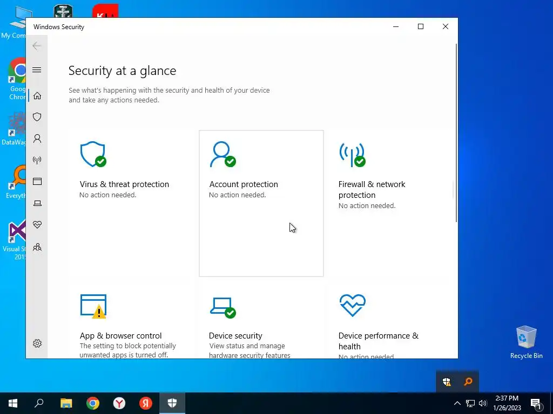Viewport: 553px width, 414px height.
Task: Open Settings gear in Windows Security sidebar
Action: pyautogui.click(x=37, y=343)
